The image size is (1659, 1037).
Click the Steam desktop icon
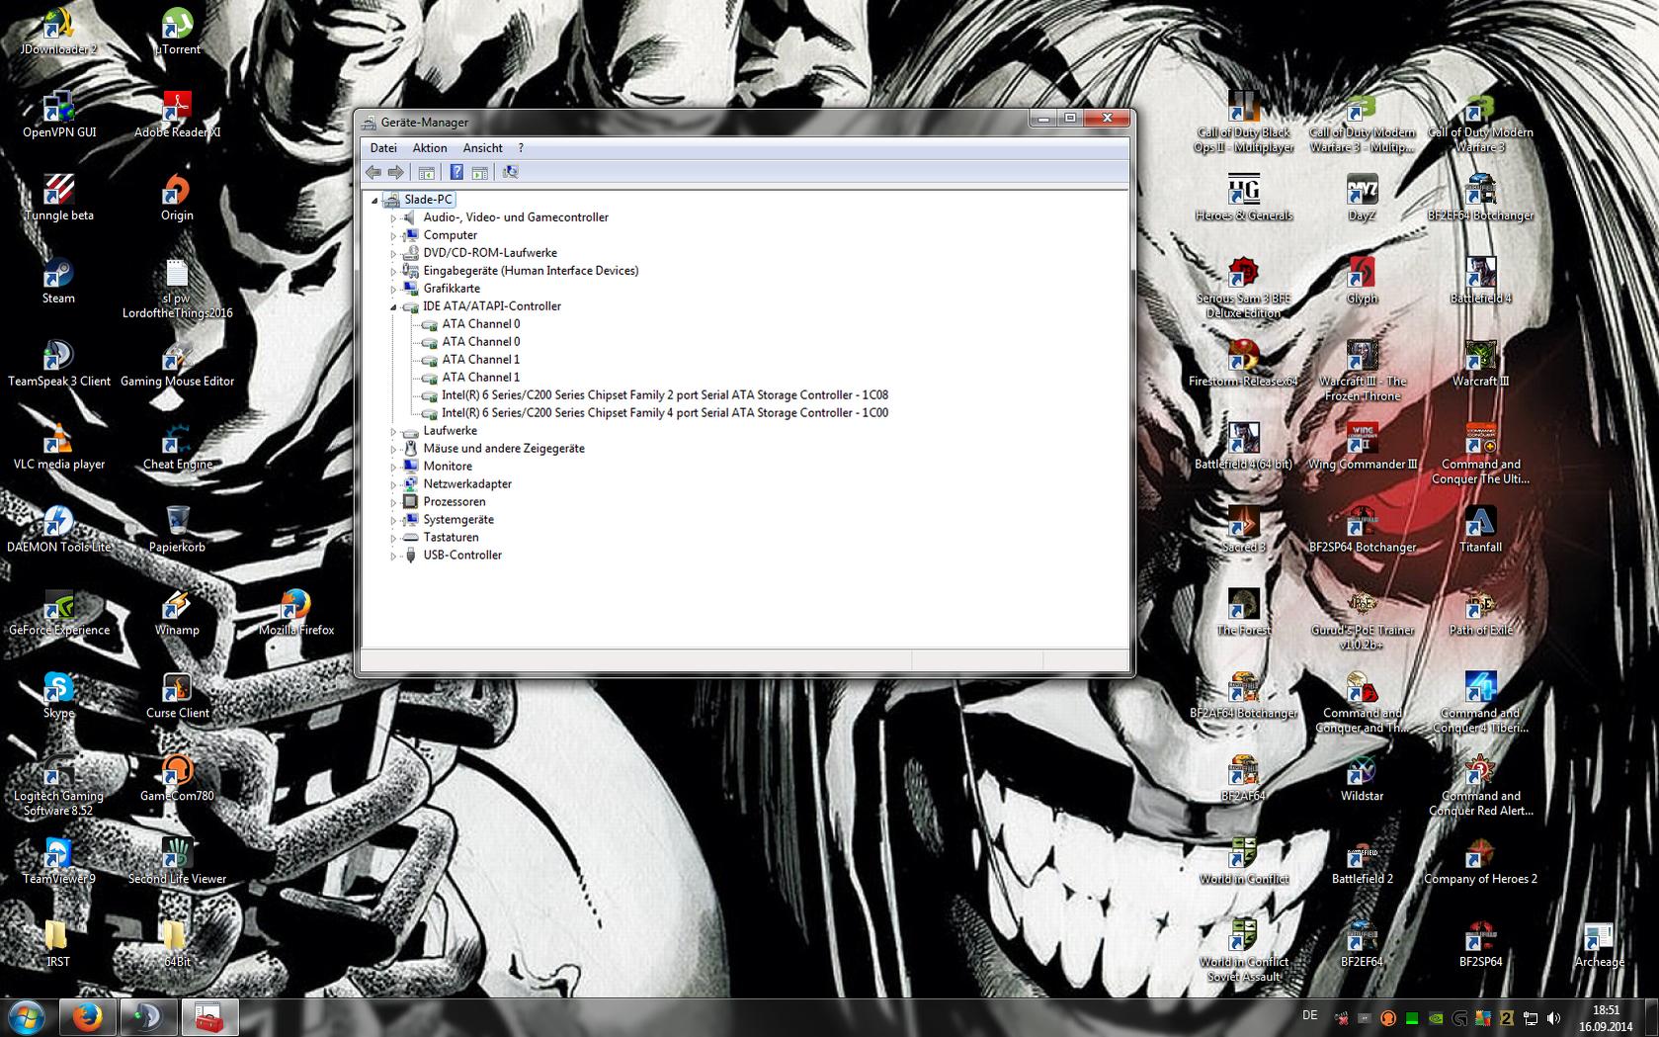coord(58,280)
